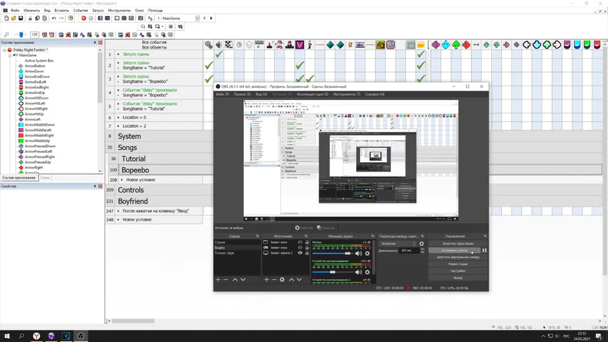Mute the second mixer channel speaker icon
This screenshot has height=342, width=608.
pos(358,272)
